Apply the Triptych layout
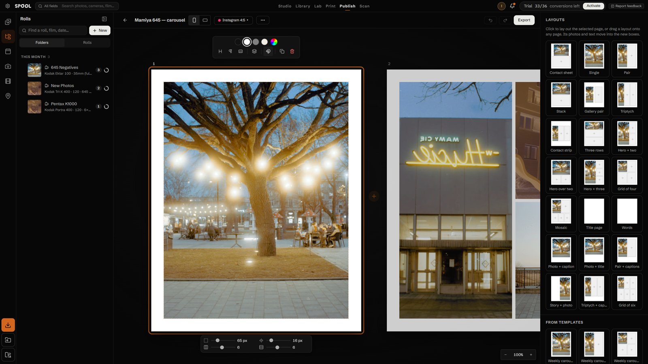 (x=627, y=97)
